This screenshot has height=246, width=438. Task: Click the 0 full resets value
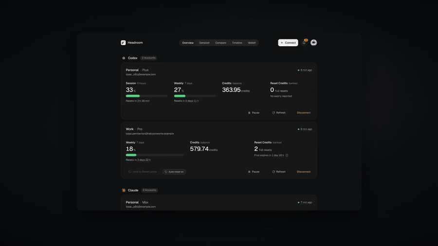point(279,90)
